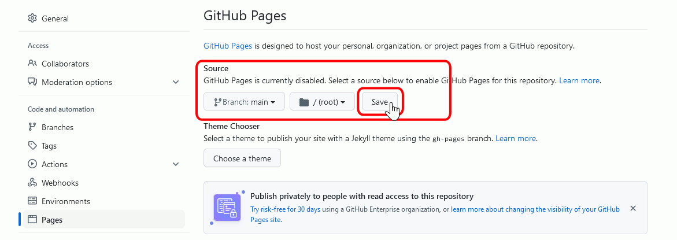Click the Webhooks icon
677x240 pixels.
32,183
